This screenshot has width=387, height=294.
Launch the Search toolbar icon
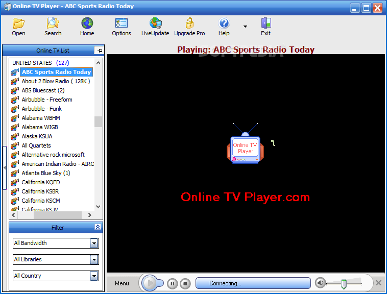point(53,27)
